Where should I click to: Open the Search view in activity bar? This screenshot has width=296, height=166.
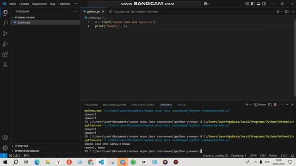click(x=5, y=23)
